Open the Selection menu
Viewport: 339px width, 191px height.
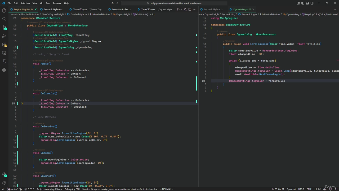(25, 3)
